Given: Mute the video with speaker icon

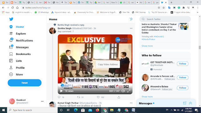Looking at the screenshot, I should tap(123, 91).
